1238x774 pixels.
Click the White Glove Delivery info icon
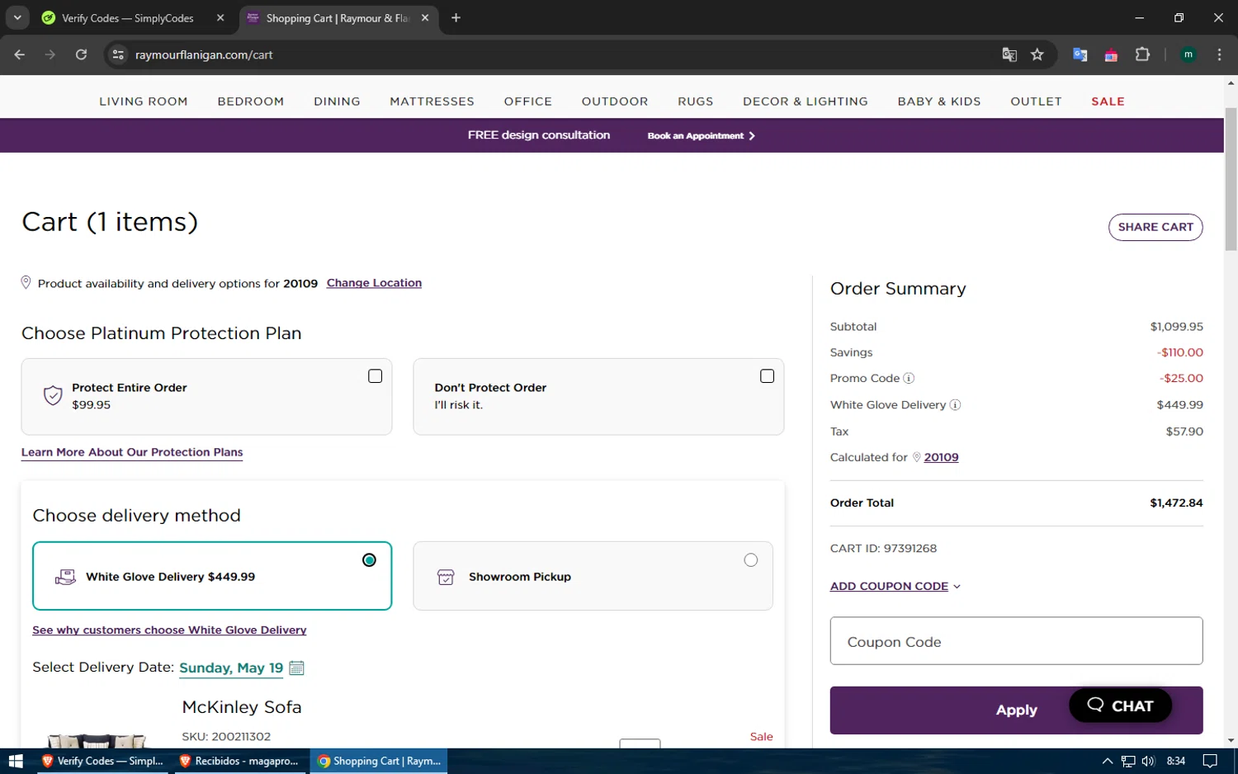955,405
